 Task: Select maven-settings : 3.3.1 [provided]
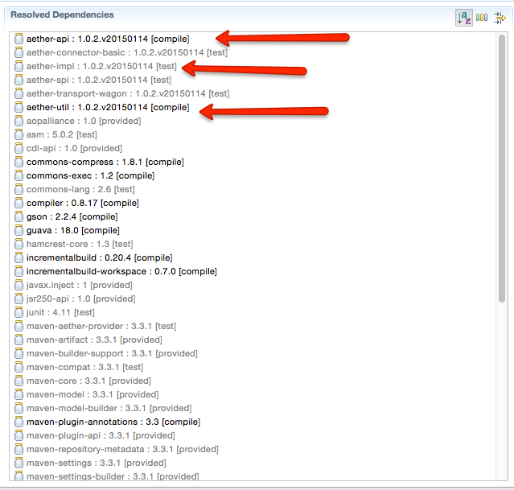[97, 463]
